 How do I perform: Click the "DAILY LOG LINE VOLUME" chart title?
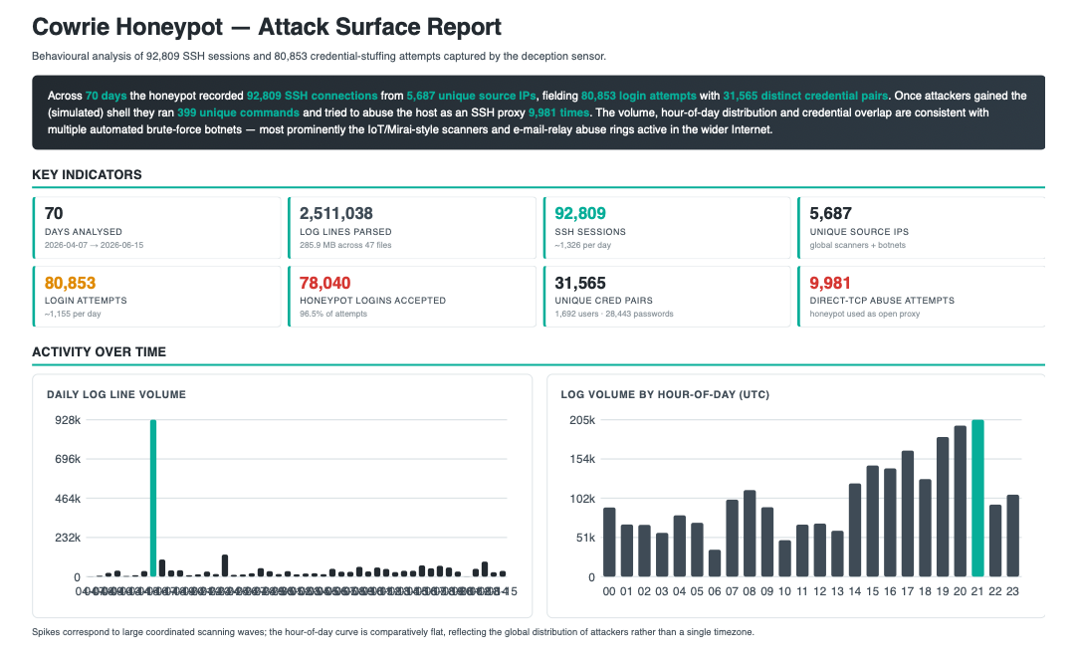[116, 395]
